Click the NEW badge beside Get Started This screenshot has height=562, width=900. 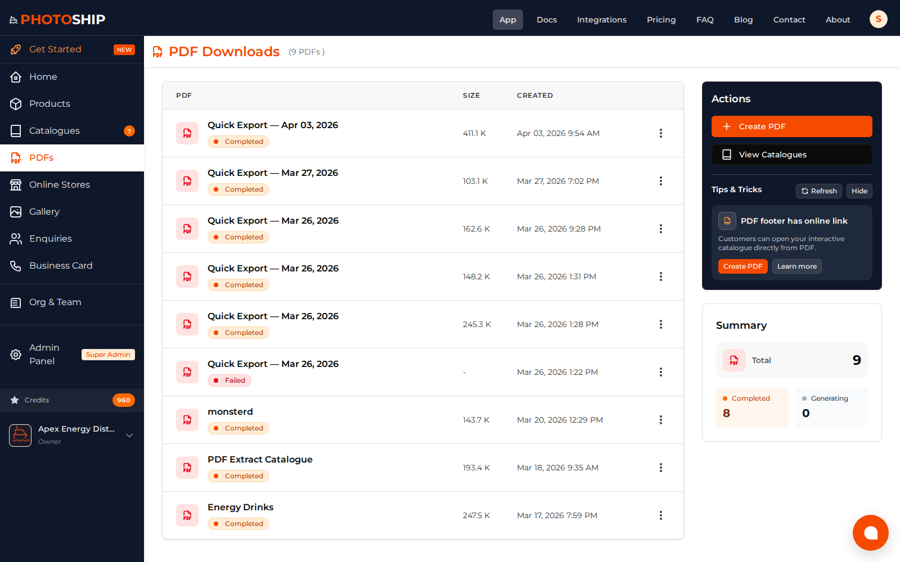(x=124, y=49)
